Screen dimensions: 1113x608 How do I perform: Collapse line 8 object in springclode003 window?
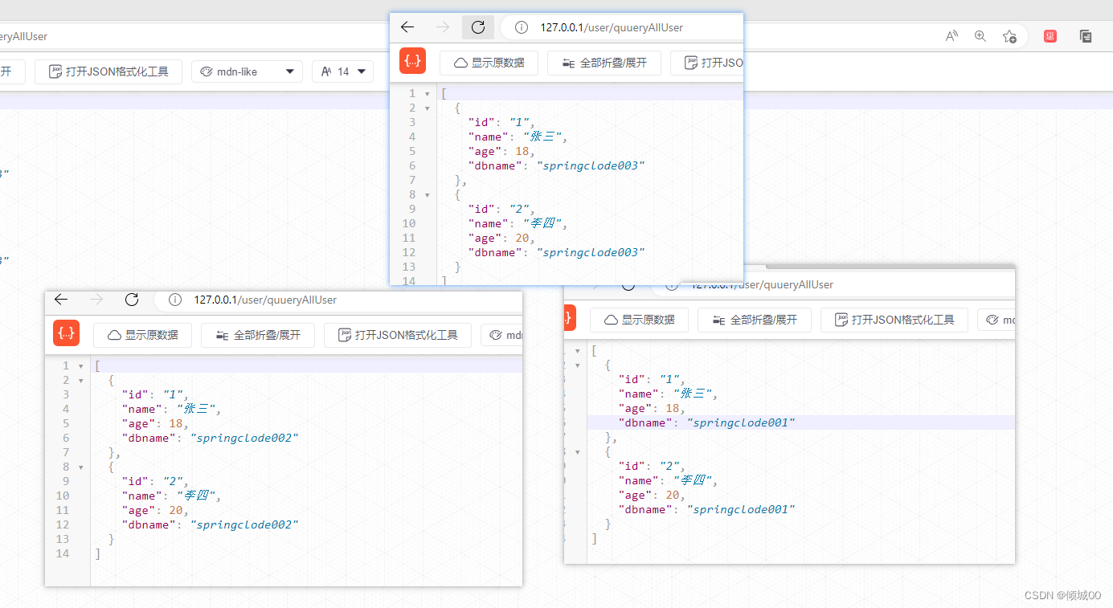click(428, 194)
